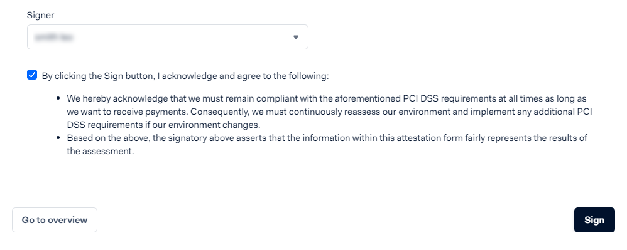627x250 pixels.
Task: Click the blurred signer name in dropdown
Action: click(x=53, y=37)
